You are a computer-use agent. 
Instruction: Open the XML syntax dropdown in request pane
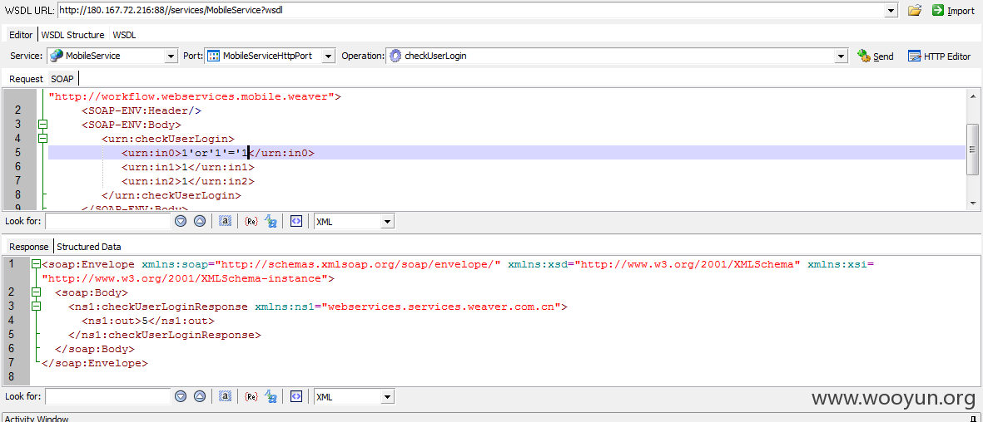pyautogui.click(x=387, y=222)
